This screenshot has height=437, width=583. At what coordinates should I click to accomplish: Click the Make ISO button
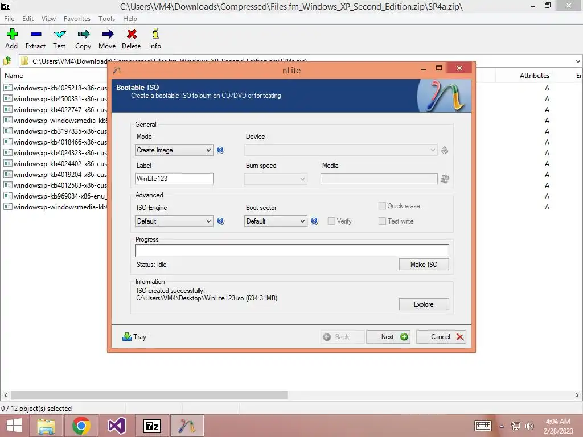point(424,264)
